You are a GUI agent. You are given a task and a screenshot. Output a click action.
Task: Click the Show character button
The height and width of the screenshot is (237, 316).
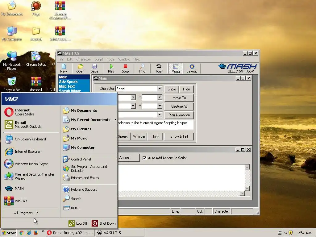click(172, 89)
